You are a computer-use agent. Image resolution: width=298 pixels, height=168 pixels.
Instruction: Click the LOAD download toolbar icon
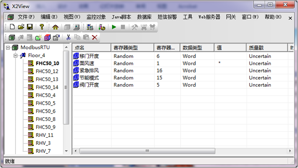pyautogui.click(x=144, y=27)
